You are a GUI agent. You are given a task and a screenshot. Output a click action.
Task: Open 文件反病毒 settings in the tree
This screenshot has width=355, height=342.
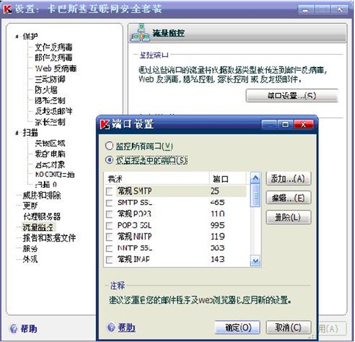[x=54, y=47]
